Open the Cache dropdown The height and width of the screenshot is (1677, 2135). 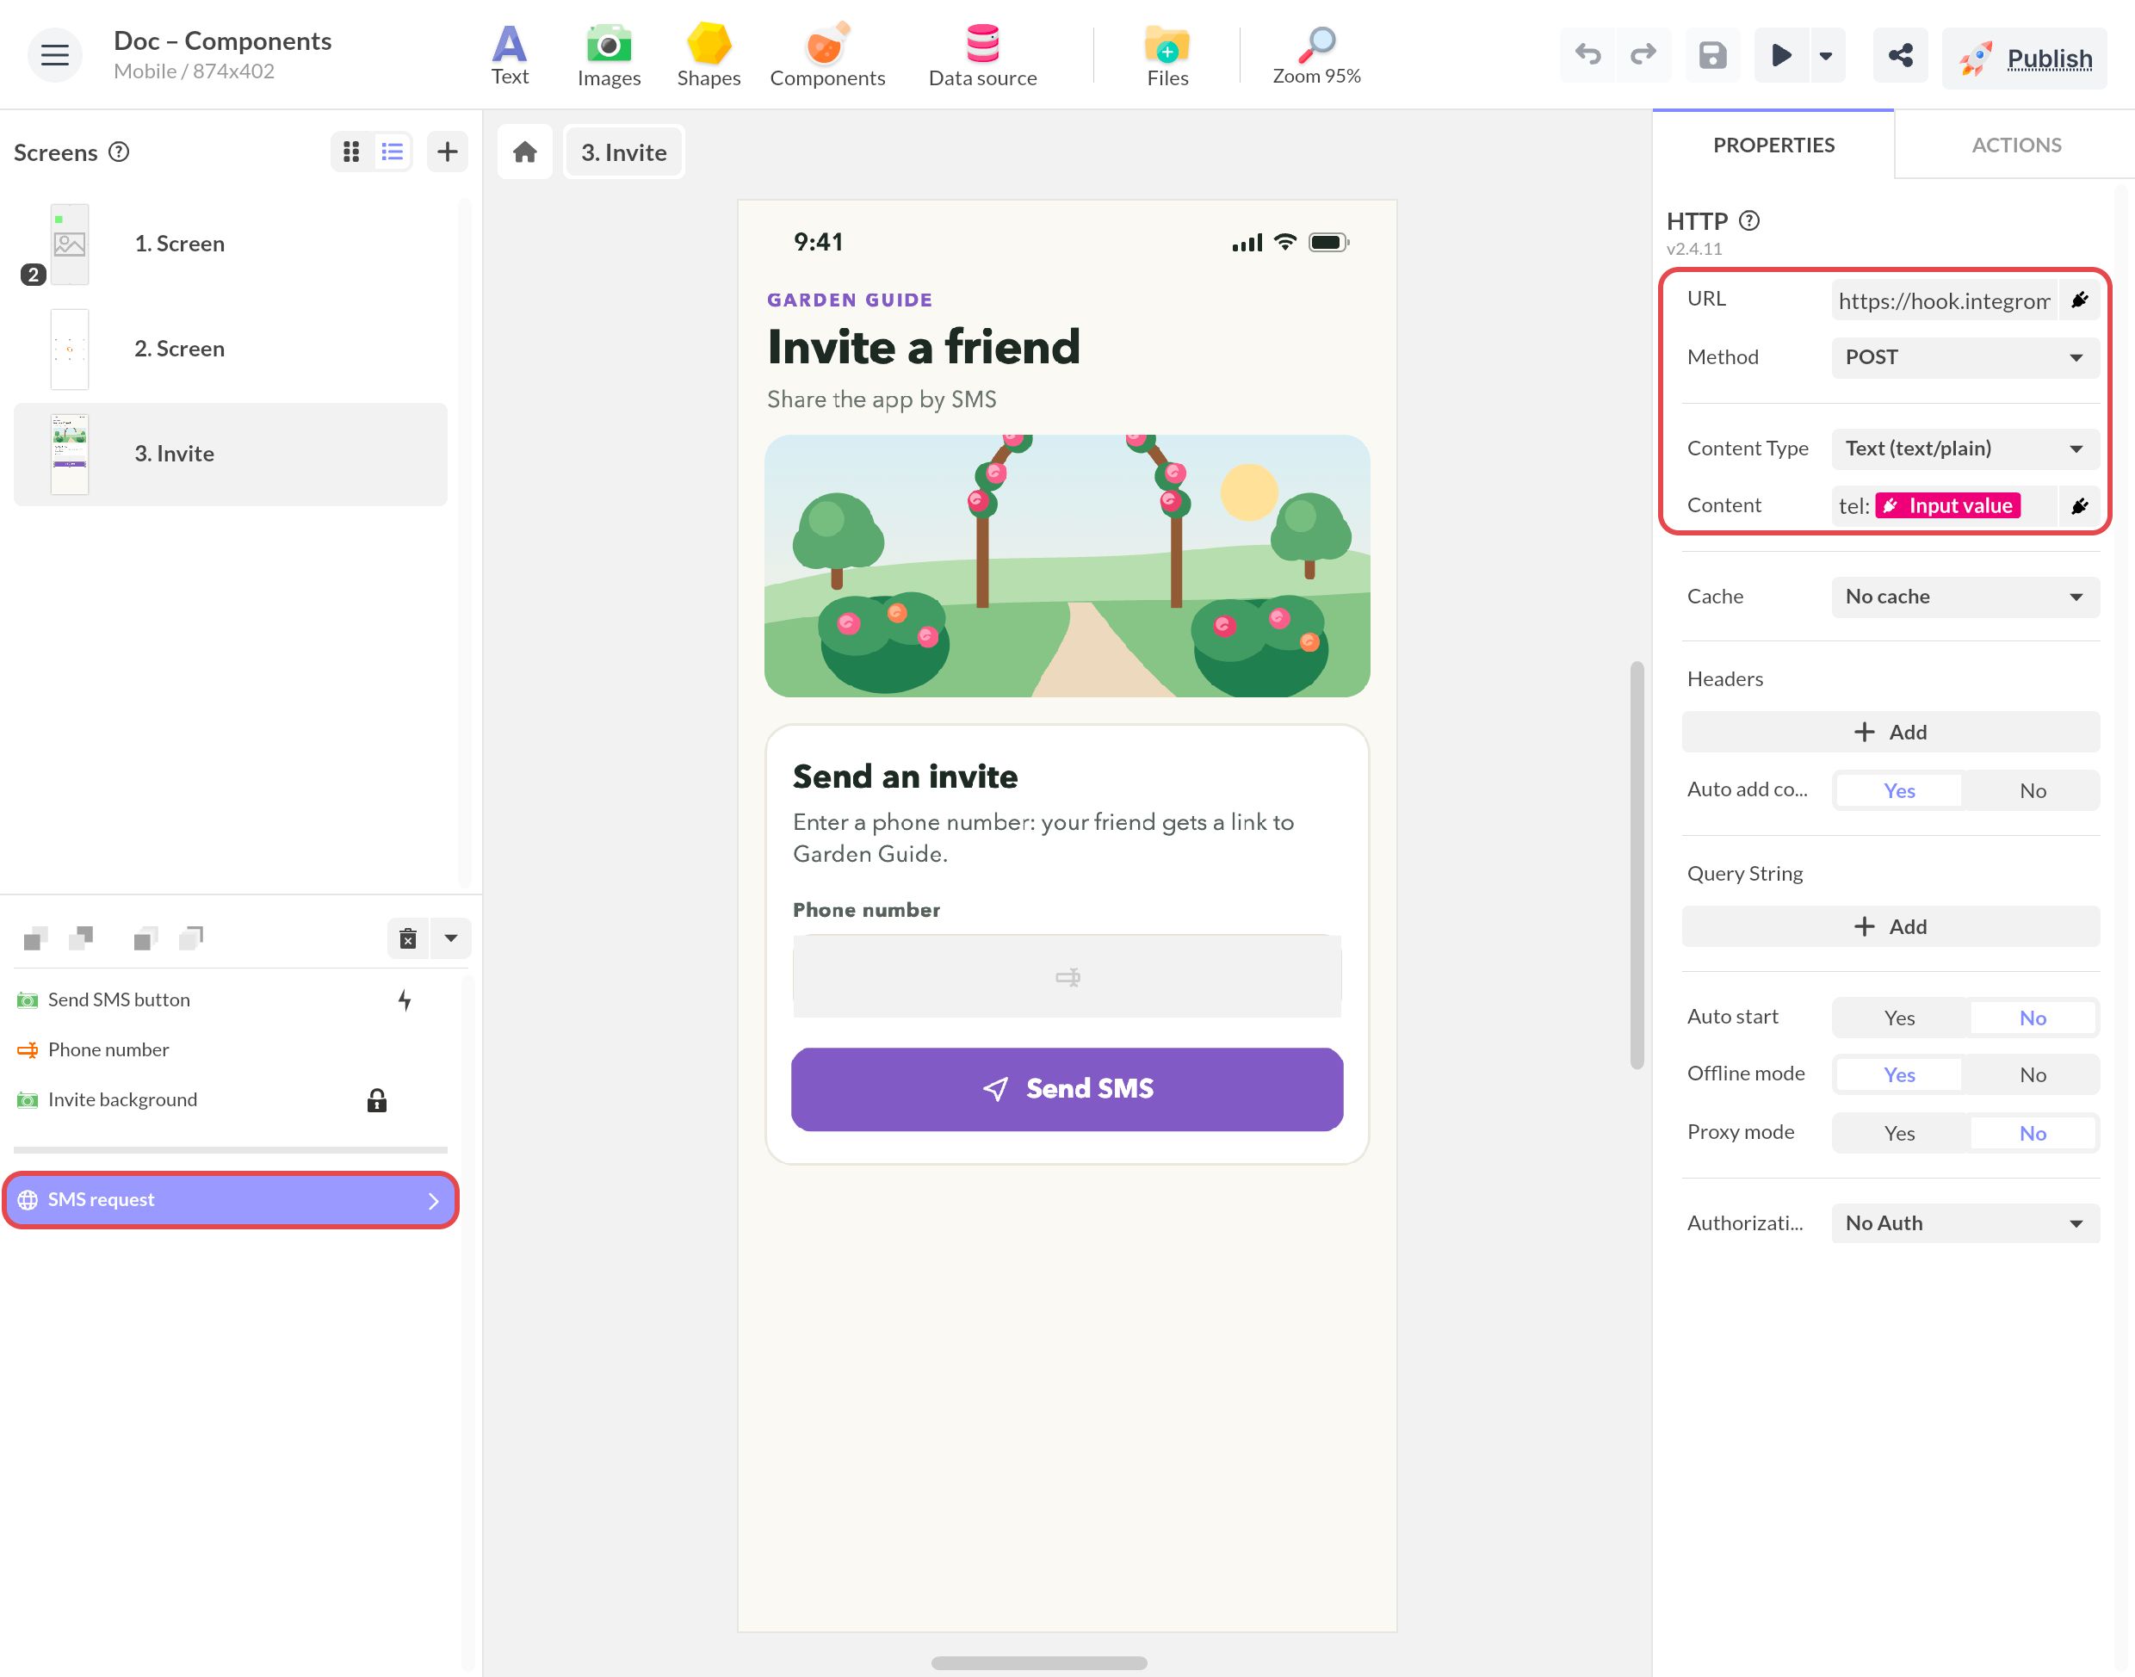pos(1965,597)
